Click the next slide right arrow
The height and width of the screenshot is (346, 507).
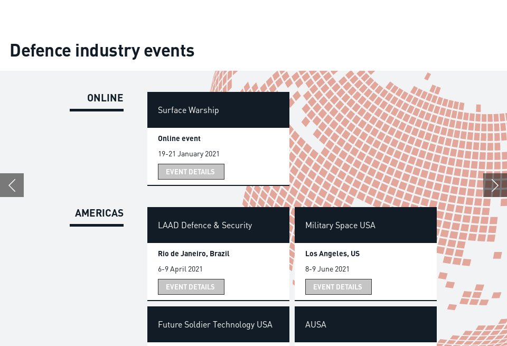495,185
